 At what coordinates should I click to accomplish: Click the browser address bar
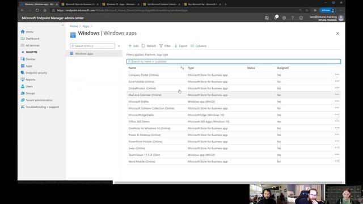(176, 10)
